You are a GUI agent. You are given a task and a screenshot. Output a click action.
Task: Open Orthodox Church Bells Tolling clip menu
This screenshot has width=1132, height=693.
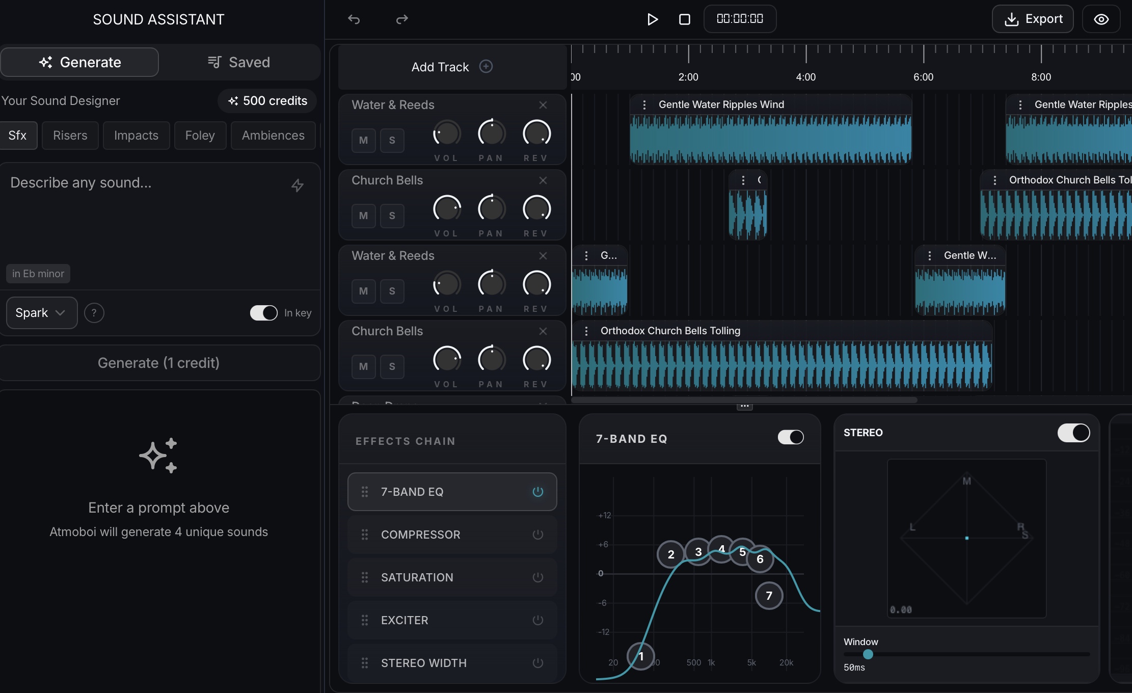click(x=586, y=331)
